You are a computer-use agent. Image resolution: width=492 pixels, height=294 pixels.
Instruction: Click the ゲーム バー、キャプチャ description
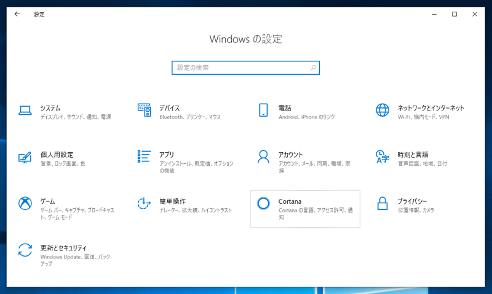click(77, 214)
